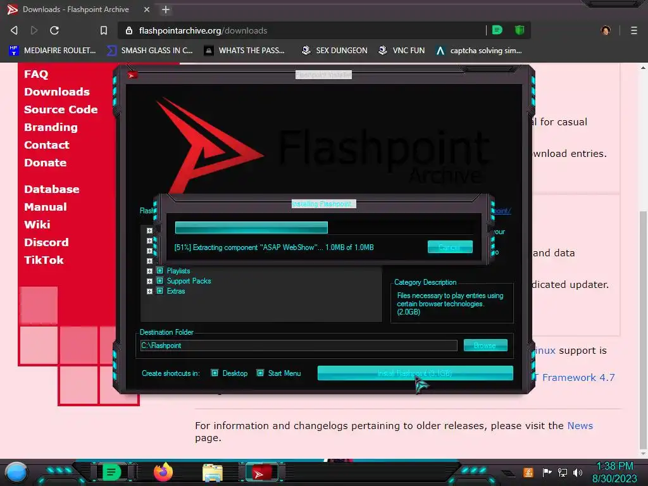This screenshot has width=648, height=486.
Task: Click the Destination Folder path field
Action: tap(299, 346)
